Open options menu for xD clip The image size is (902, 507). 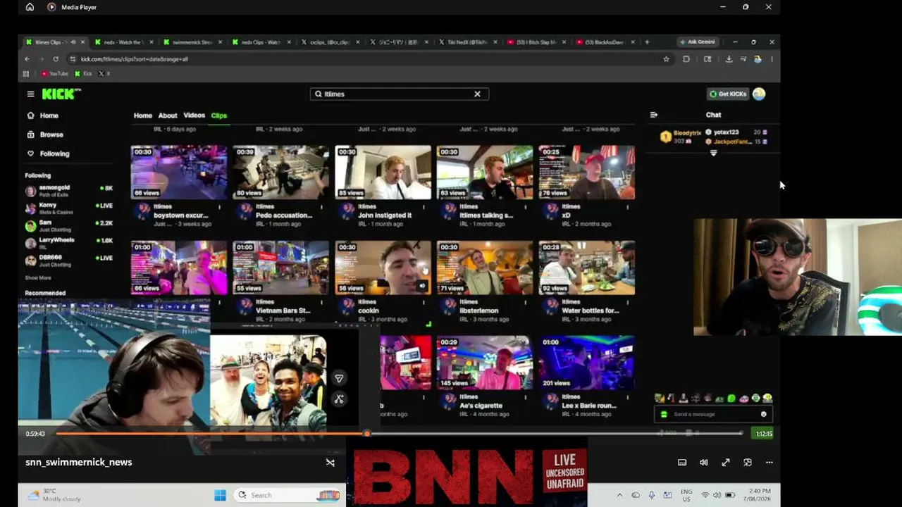(627, 207)
